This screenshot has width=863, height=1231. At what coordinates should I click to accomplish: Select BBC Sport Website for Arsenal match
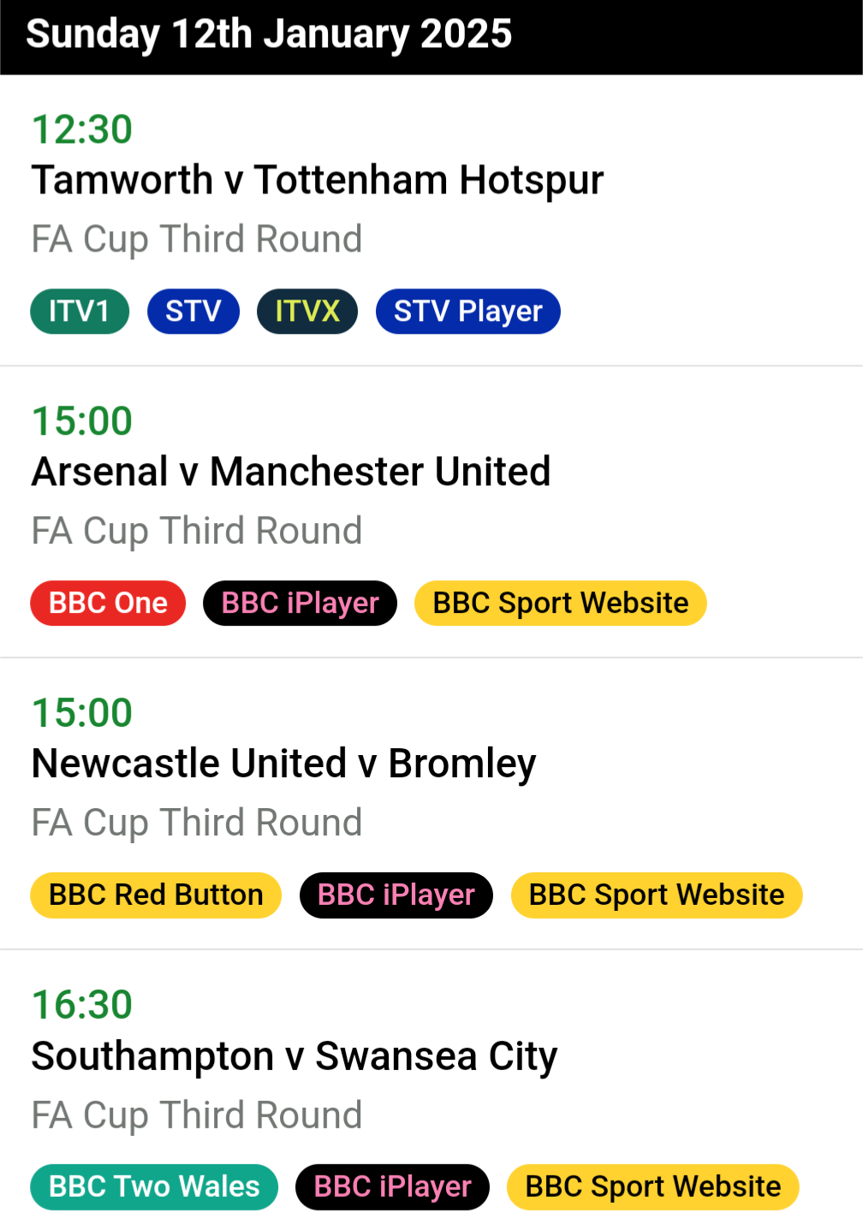(x=561, y=604)
